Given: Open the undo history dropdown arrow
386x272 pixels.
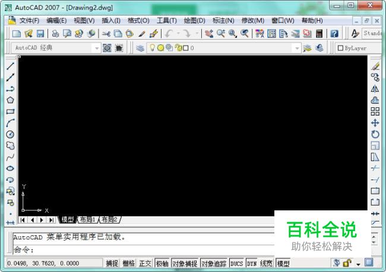Looking at the screenshot, I should pos(178,33).
